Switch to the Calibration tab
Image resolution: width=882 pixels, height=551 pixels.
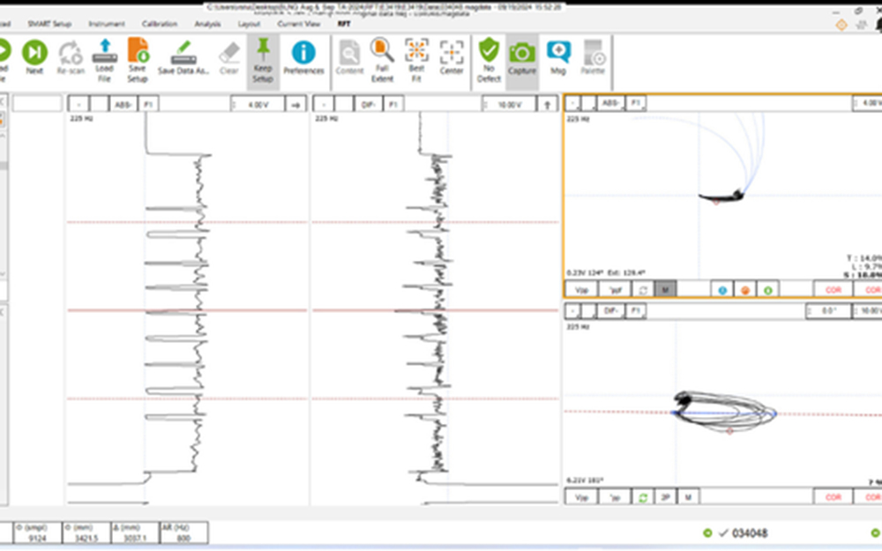point(160,24)
